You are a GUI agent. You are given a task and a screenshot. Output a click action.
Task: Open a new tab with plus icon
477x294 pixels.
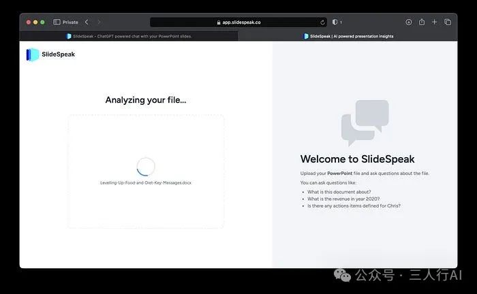coord(435,22)
